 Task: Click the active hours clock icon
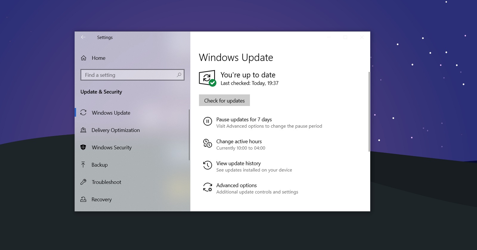(x=207, y=143)
